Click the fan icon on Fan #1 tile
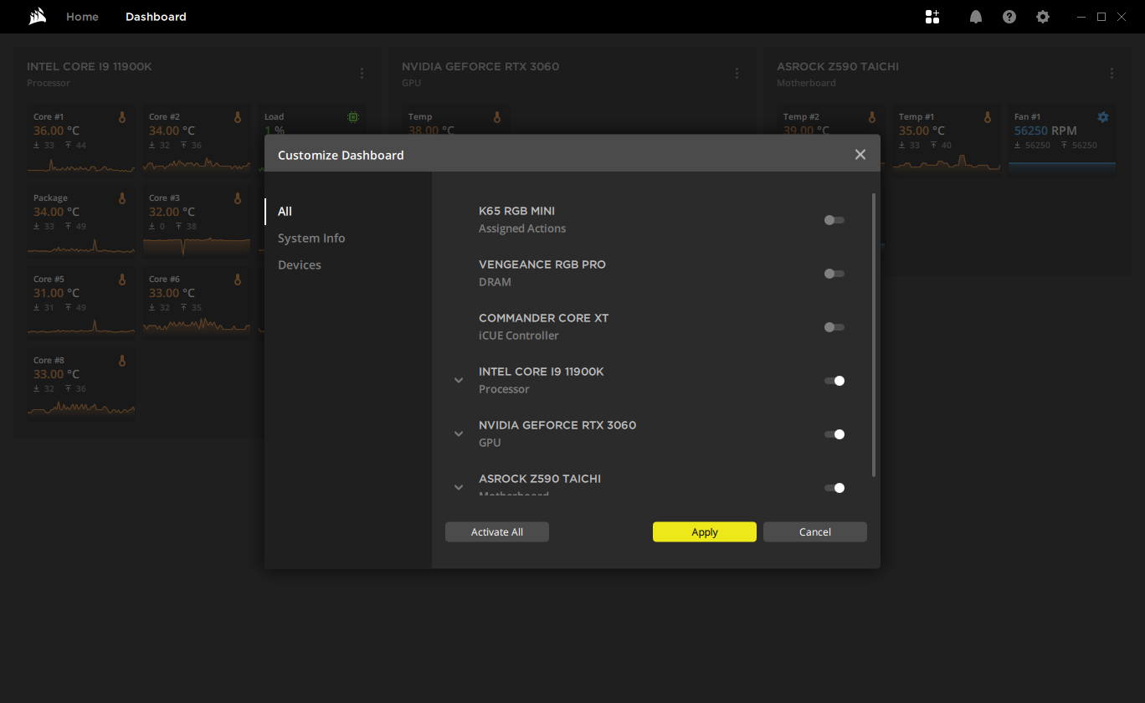Image resolution: width=1145 pixels, height=703 pixels. tap(1103, 117)
